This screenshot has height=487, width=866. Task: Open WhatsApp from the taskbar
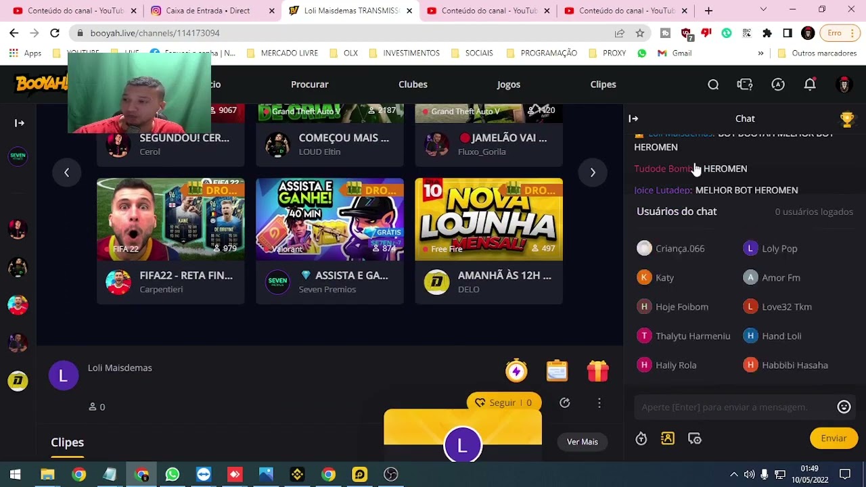(x=173, y=475)
